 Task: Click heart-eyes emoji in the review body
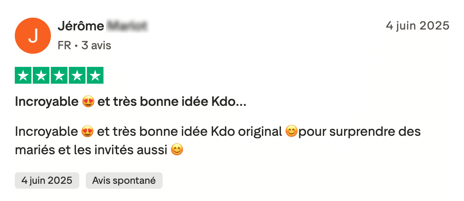coord(88,132)
